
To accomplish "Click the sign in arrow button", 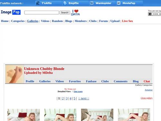I will click(x=155, y=14).
